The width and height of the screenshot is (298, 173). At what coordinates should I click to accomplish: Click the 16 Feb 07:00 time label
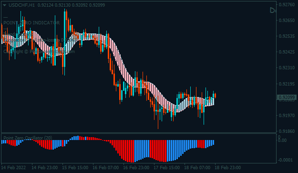106,168
